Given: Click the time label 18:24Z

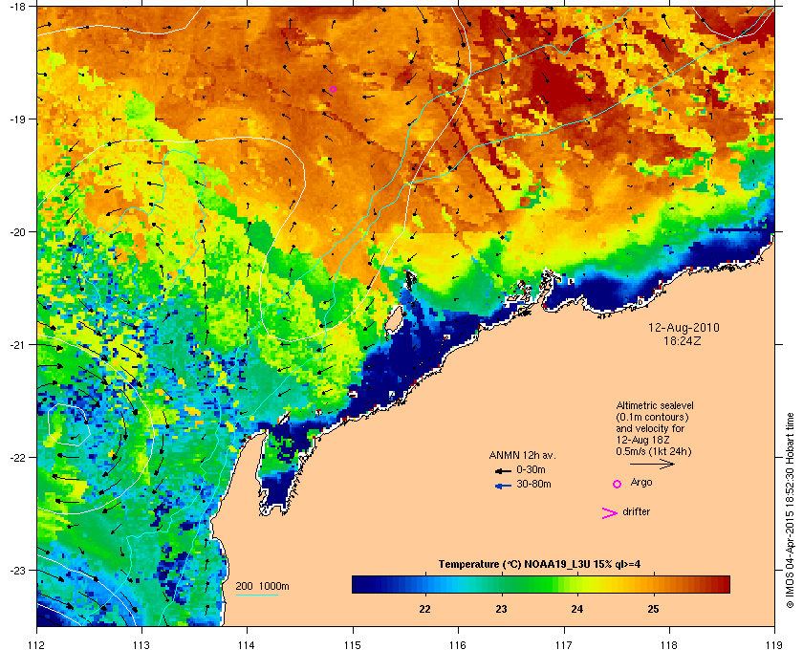Looking at the screenshot, I should [683, 340].
